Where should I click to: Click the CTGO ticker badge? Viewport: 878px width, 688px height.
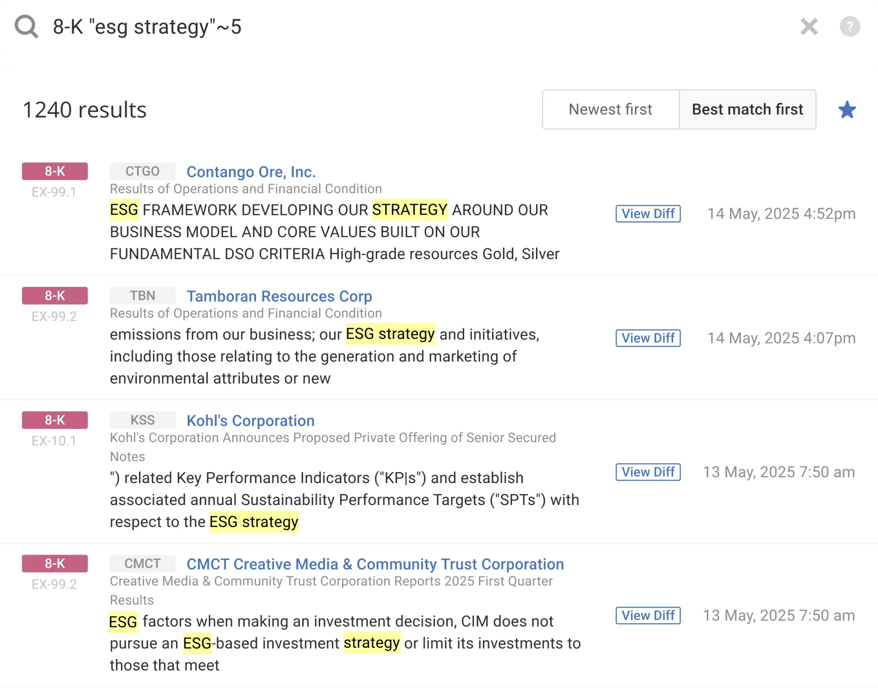(142, 171)
